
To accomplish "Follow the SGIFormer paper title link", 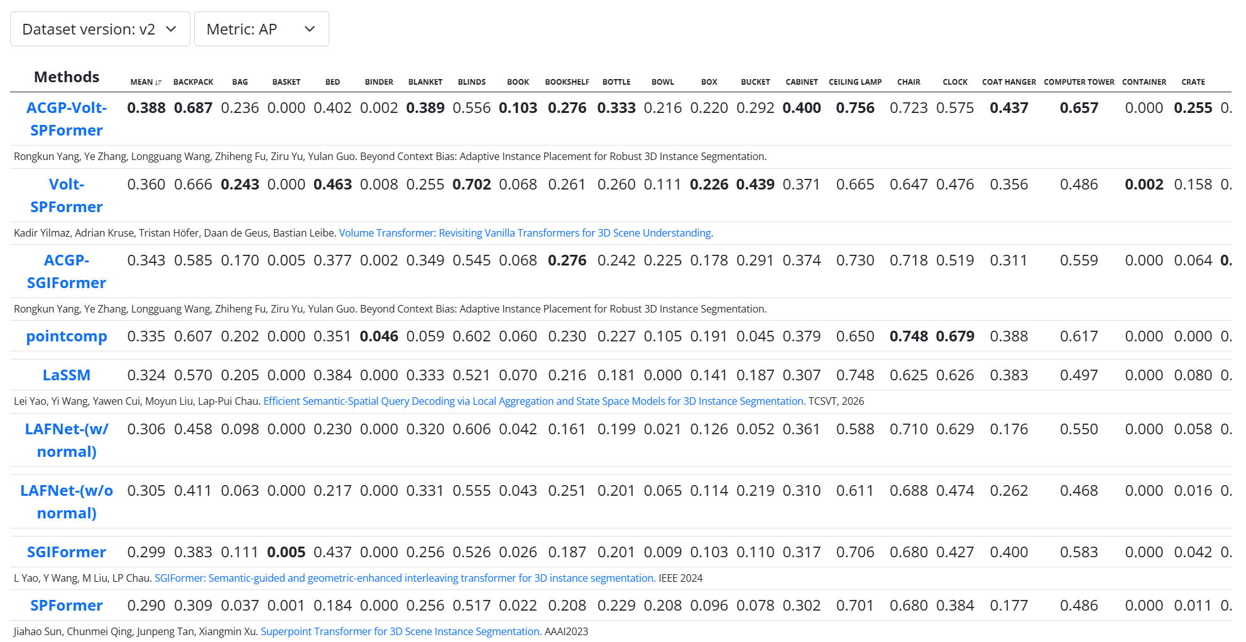I will tap(405, 578).
